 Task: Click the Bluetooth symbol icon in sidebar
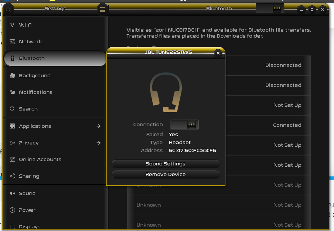click(x=12, y=58)
